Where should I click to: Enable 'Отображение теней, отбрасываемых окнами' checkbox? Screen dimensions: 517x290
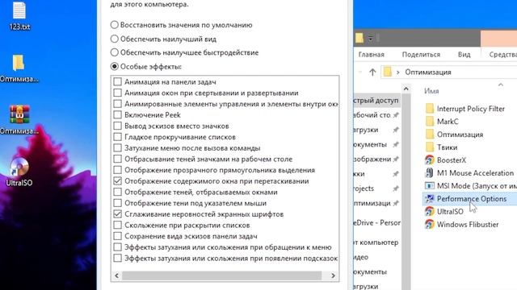pyautogui.click(x=117, y=192)
